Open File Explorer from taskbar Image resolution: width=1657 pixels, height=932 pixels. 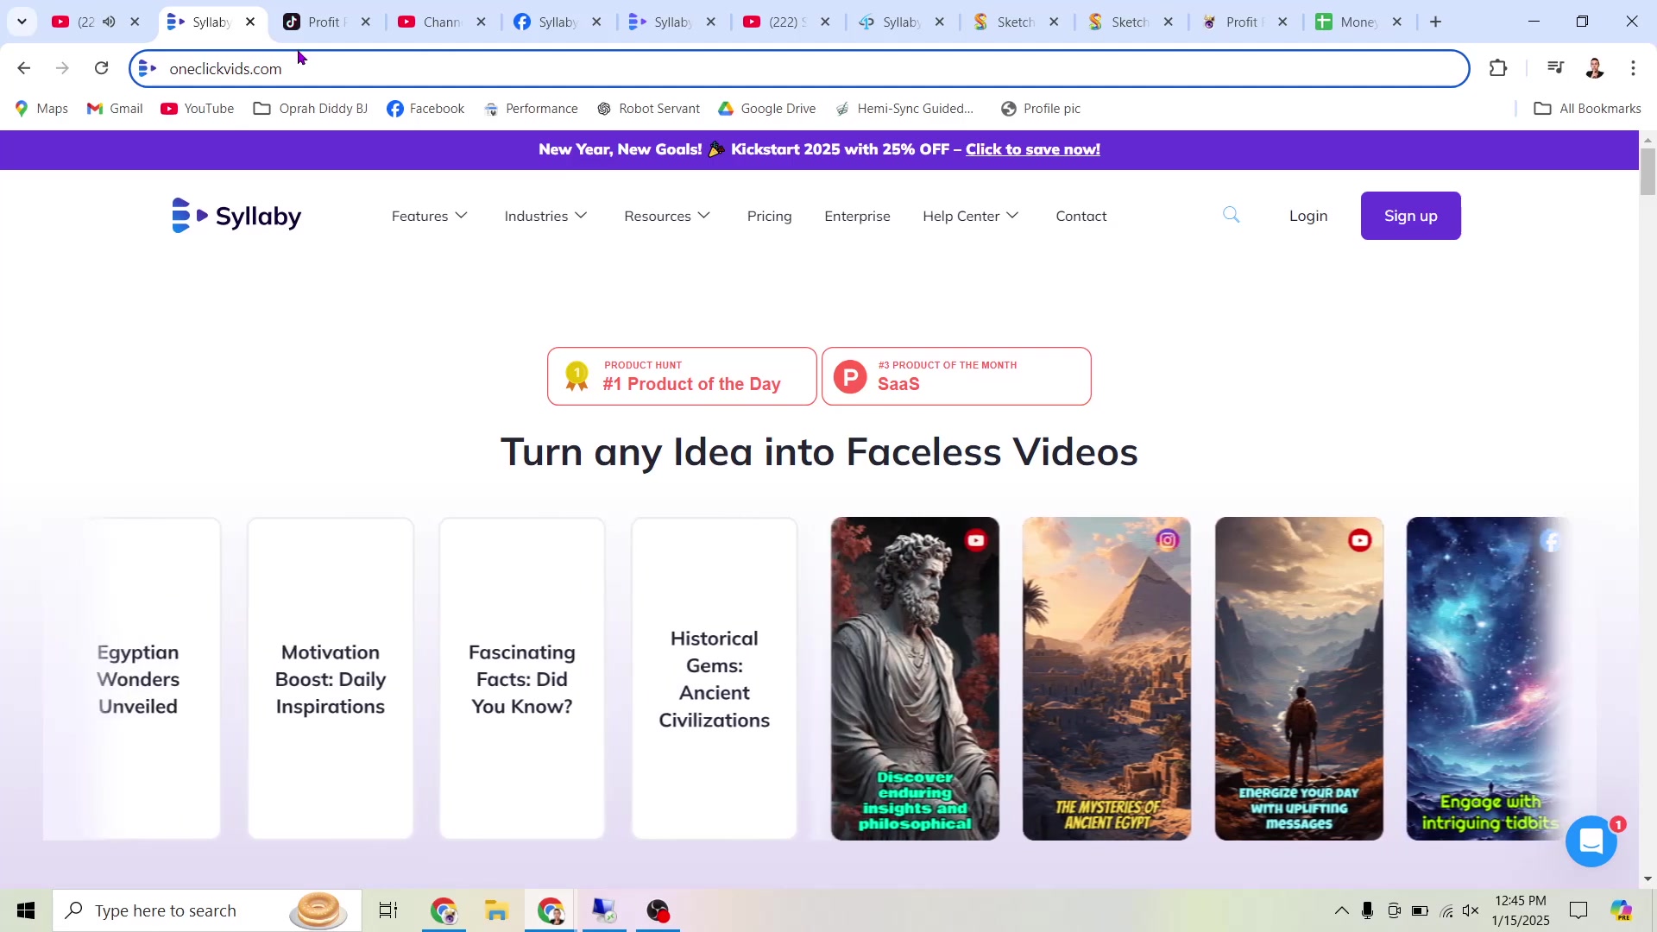pos(496,910)
